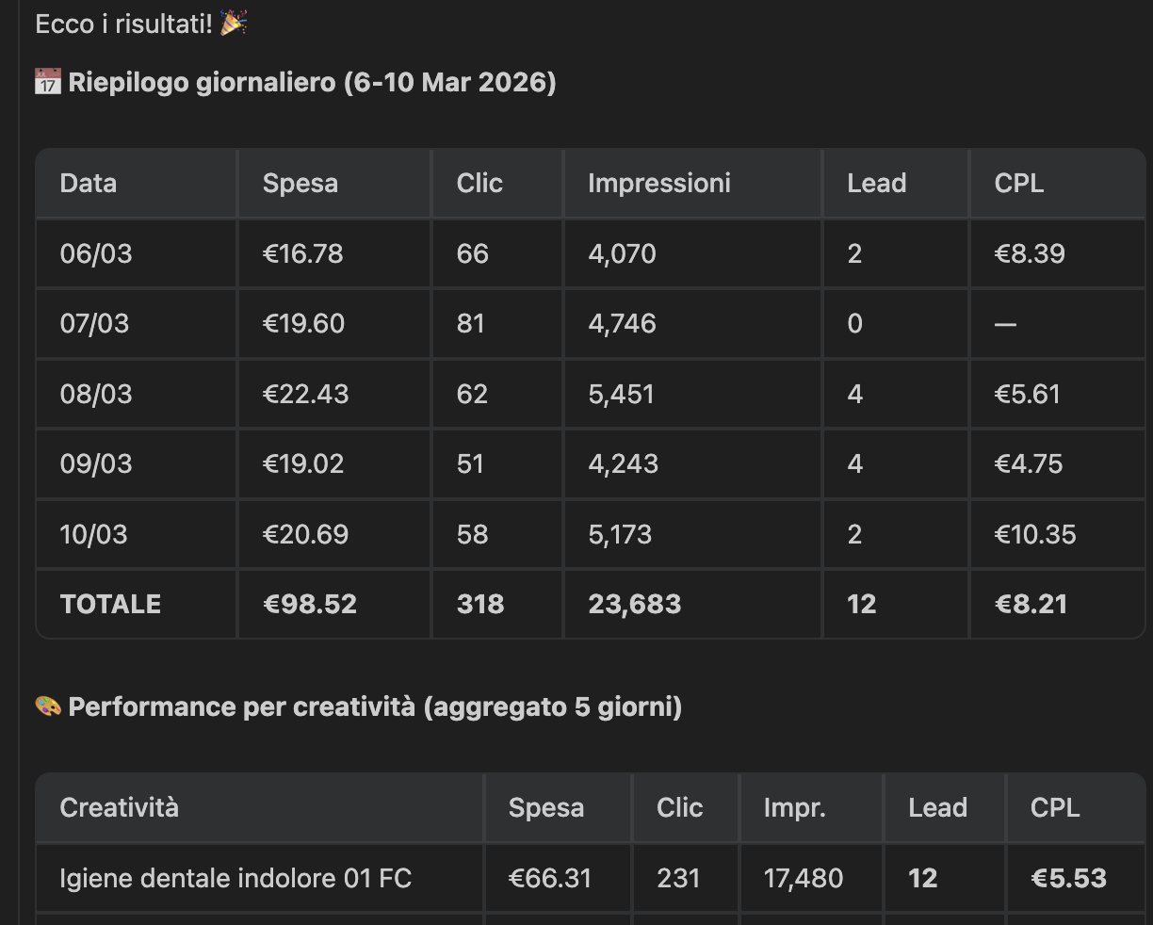This screenshot has height=925, width=1153.
Task: Select the total spend €98.52 cell
Action: (x=310, y=604)
